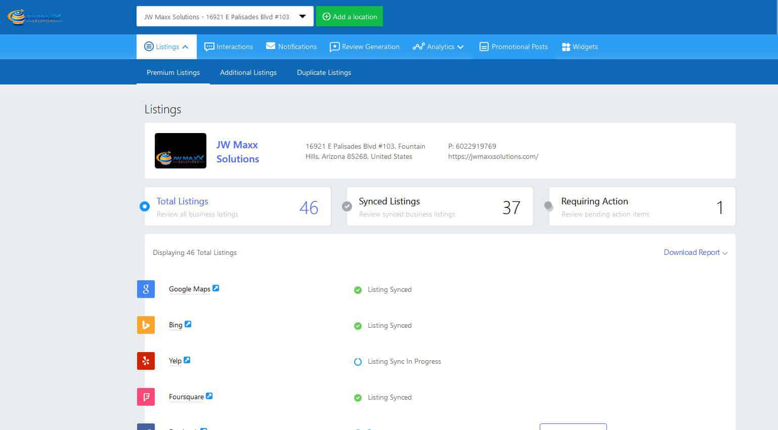The width and height of the screenshot is (778, 430).
Task: Click the Add a location button
Action: coord(350,16)
